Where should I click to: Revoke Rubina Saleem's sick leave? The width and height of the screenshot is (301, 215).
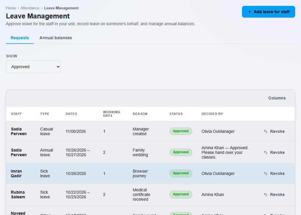274,195
